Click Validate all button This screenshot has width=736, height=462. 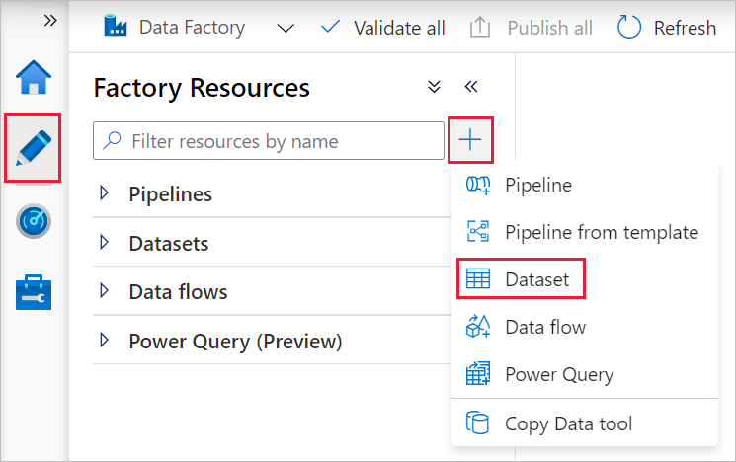pos(383,28)
